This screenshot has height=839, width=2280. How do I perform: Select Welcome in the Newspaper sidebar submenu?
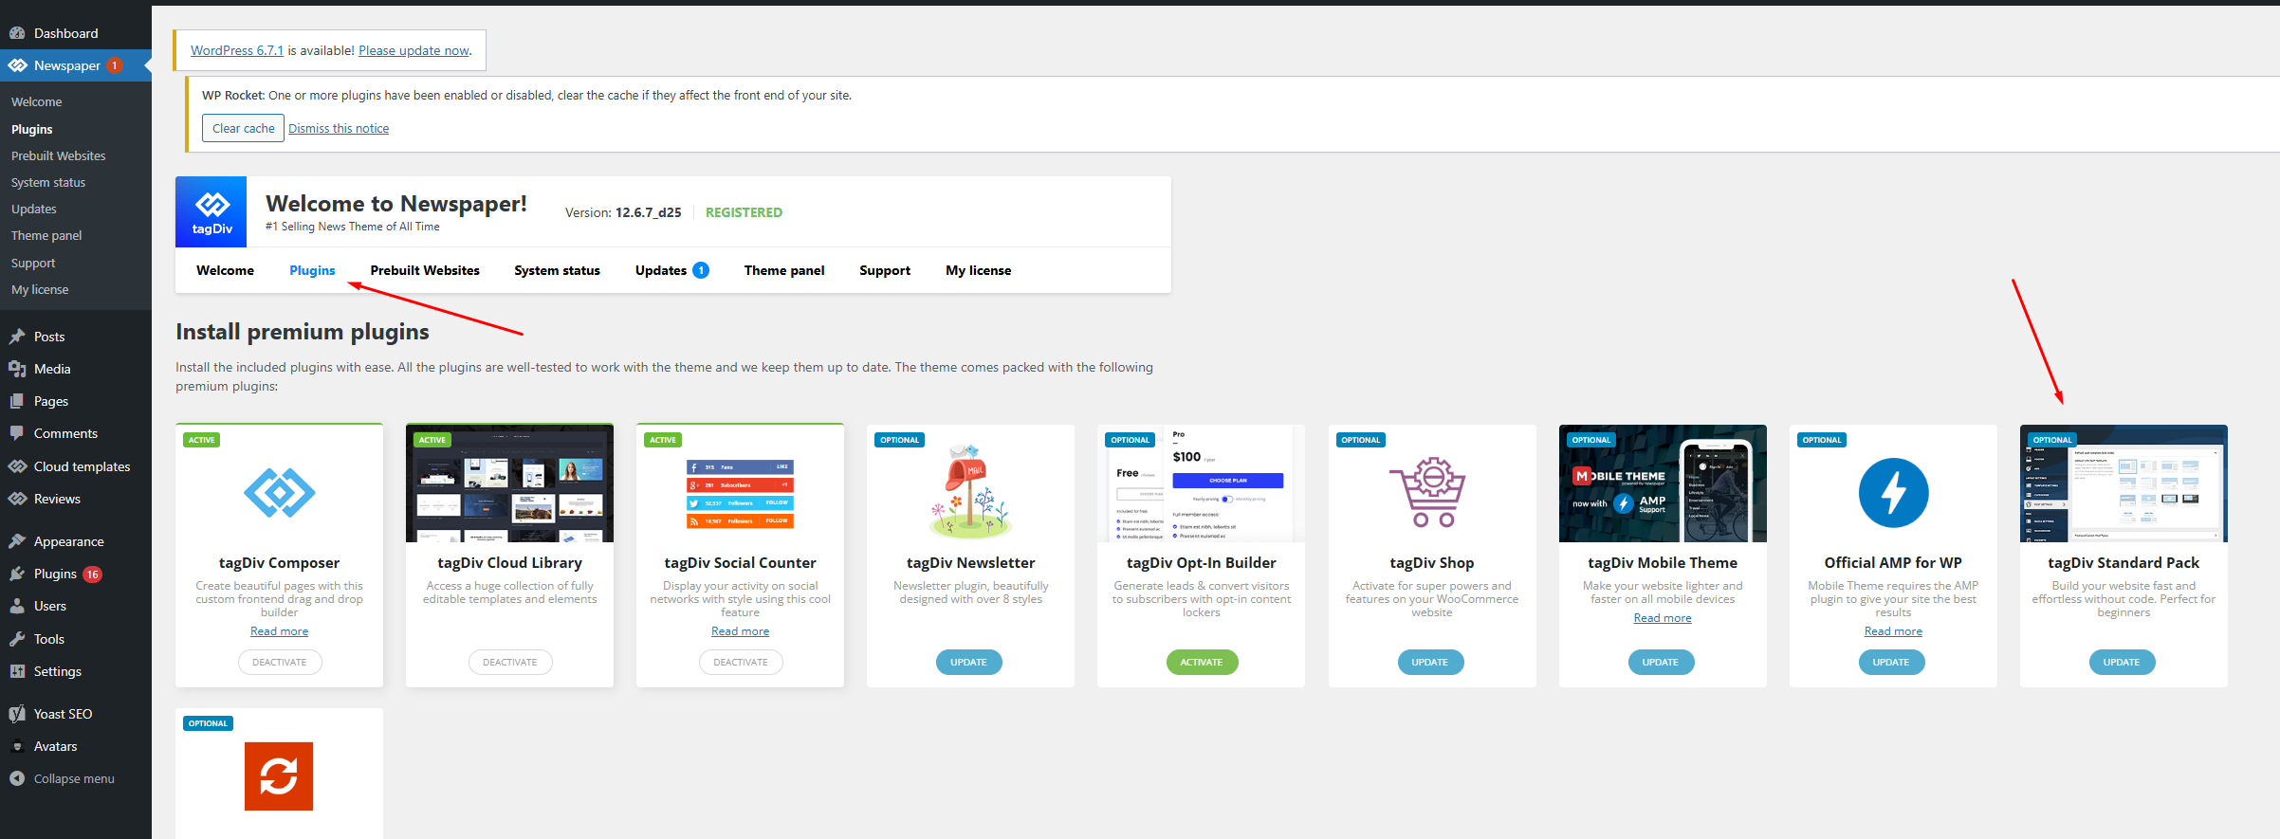[x=36, y=101]
